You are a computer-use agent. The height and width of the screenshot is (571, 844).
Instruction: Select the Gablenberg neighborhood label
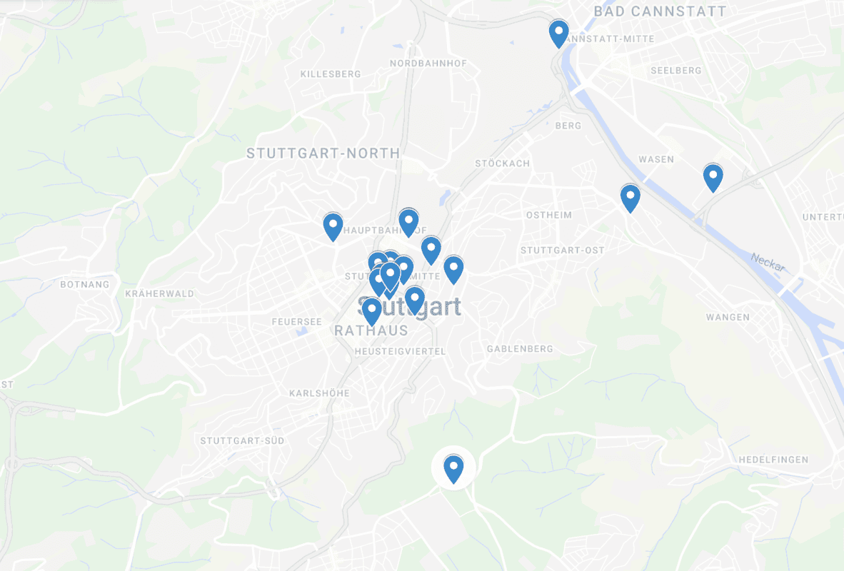point(520,349)
